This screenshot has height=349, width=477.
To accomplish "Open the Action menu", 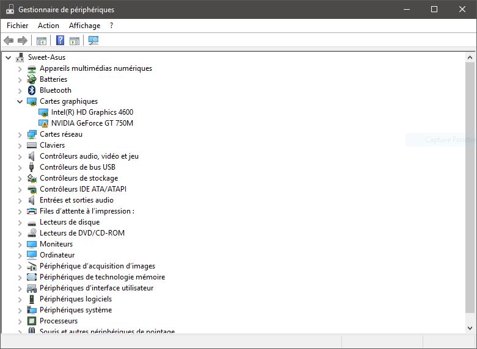I will [x=48, y=26].
